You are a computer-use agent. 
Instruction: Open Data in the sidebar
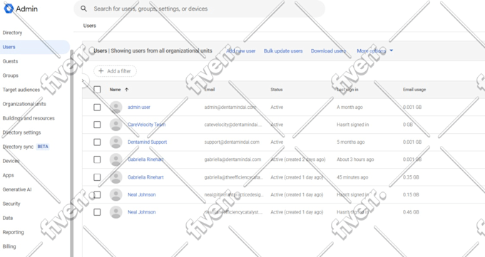coord(8,218)
